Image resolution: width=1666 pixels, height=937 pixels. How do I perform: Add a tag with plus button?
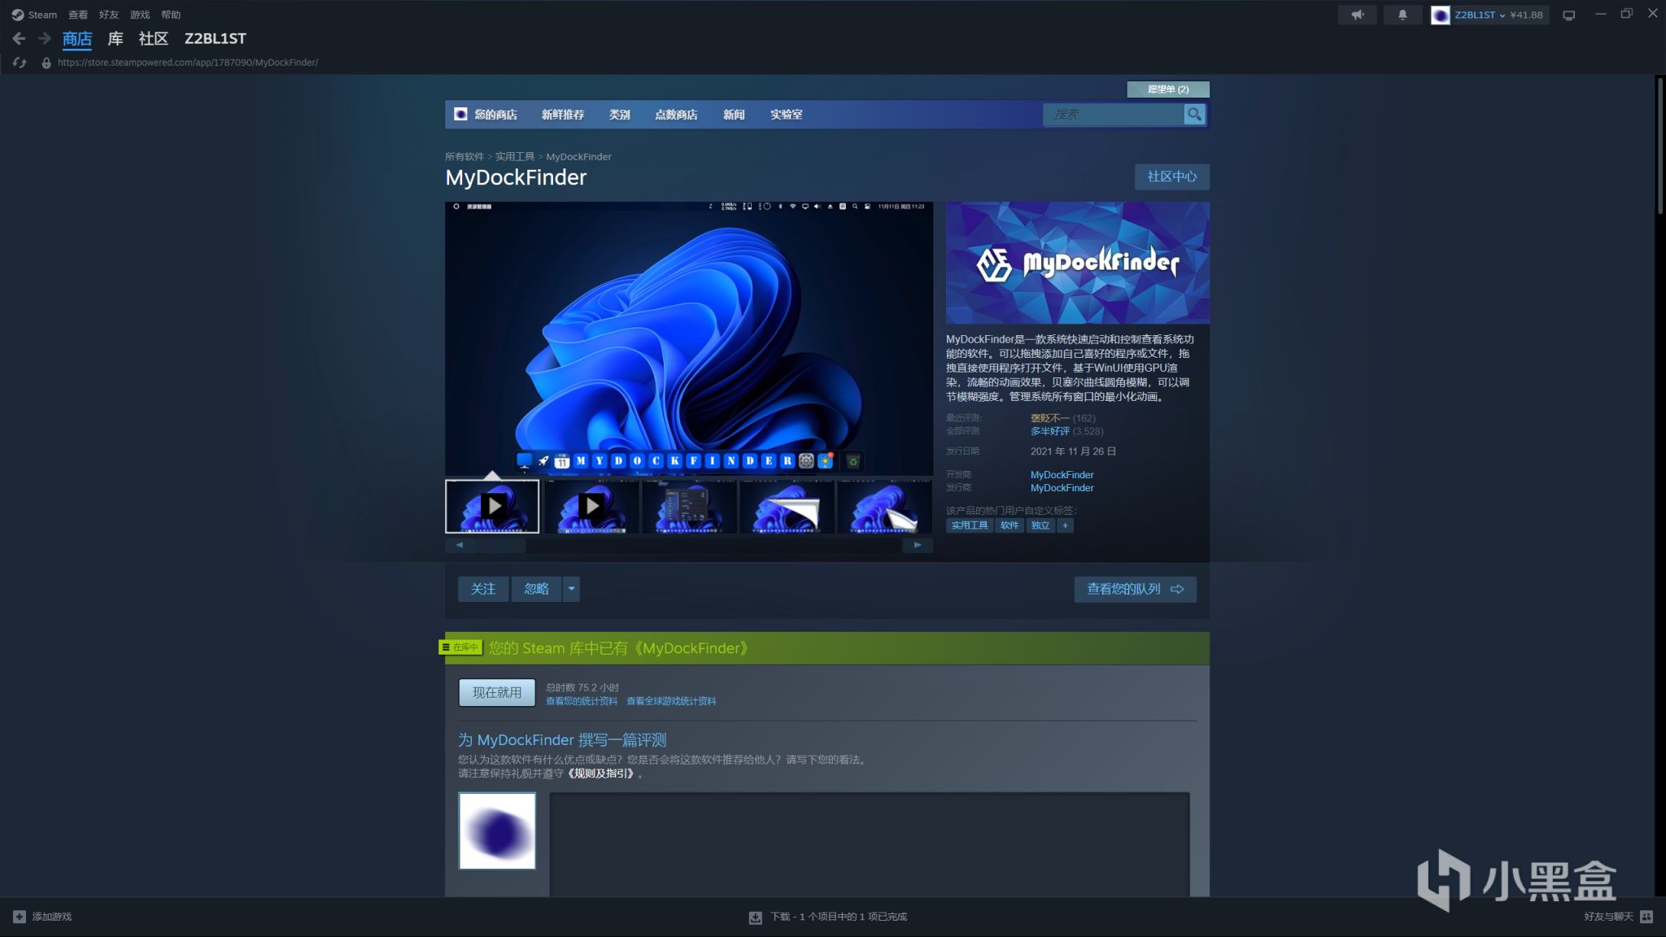(x=1065, y=525)
